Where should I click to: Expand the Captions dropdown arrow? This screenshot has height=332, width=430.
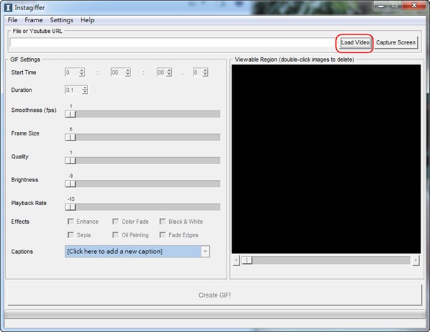tap(205, 252)
